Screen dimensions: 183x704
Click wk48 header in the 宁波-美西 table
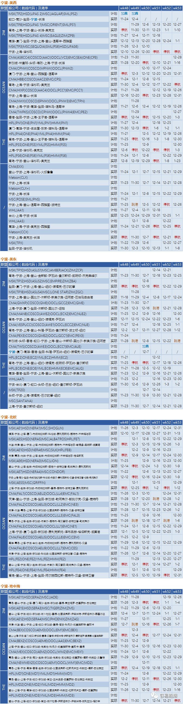point(124,8)
